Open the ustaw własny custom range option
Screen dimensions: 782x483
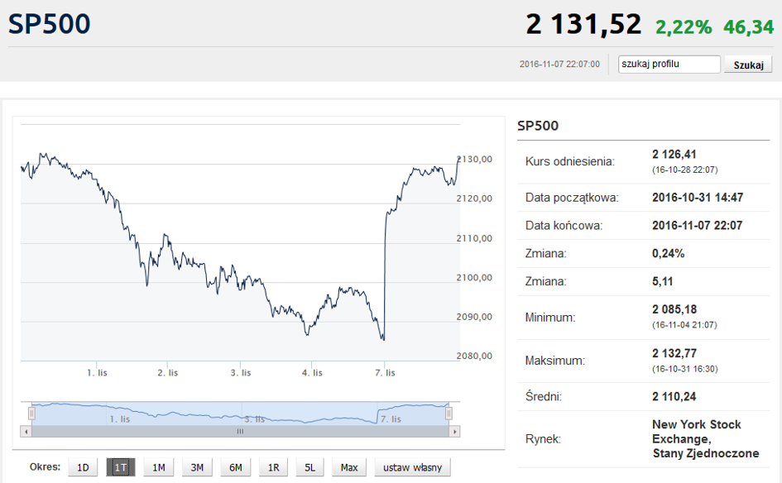coord(412,467)
